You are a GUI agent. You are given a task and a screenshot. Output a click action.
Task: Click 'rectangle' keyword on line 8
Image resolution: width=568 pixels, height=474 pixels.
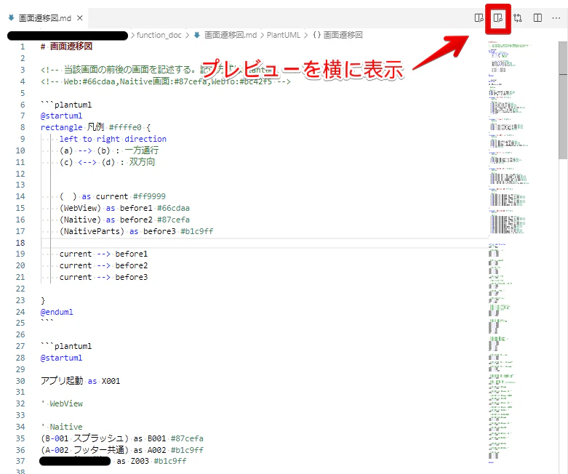coord(62,127)
